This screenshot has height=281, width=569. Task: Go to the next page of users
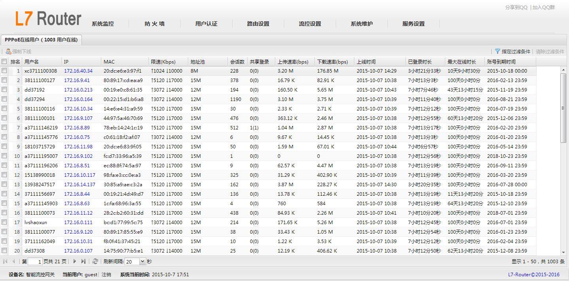(75, 261)
